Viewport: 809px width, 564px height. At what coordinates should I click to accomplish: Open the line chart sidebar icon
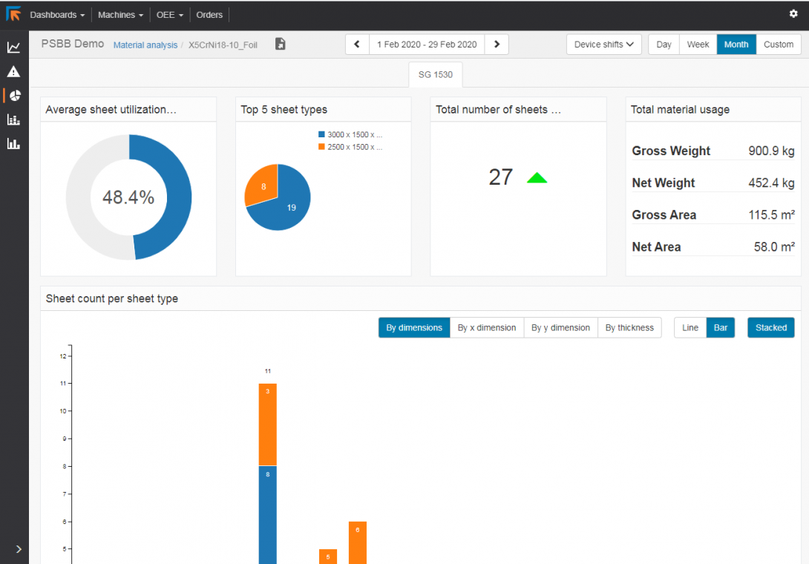[x=13, y=47]
